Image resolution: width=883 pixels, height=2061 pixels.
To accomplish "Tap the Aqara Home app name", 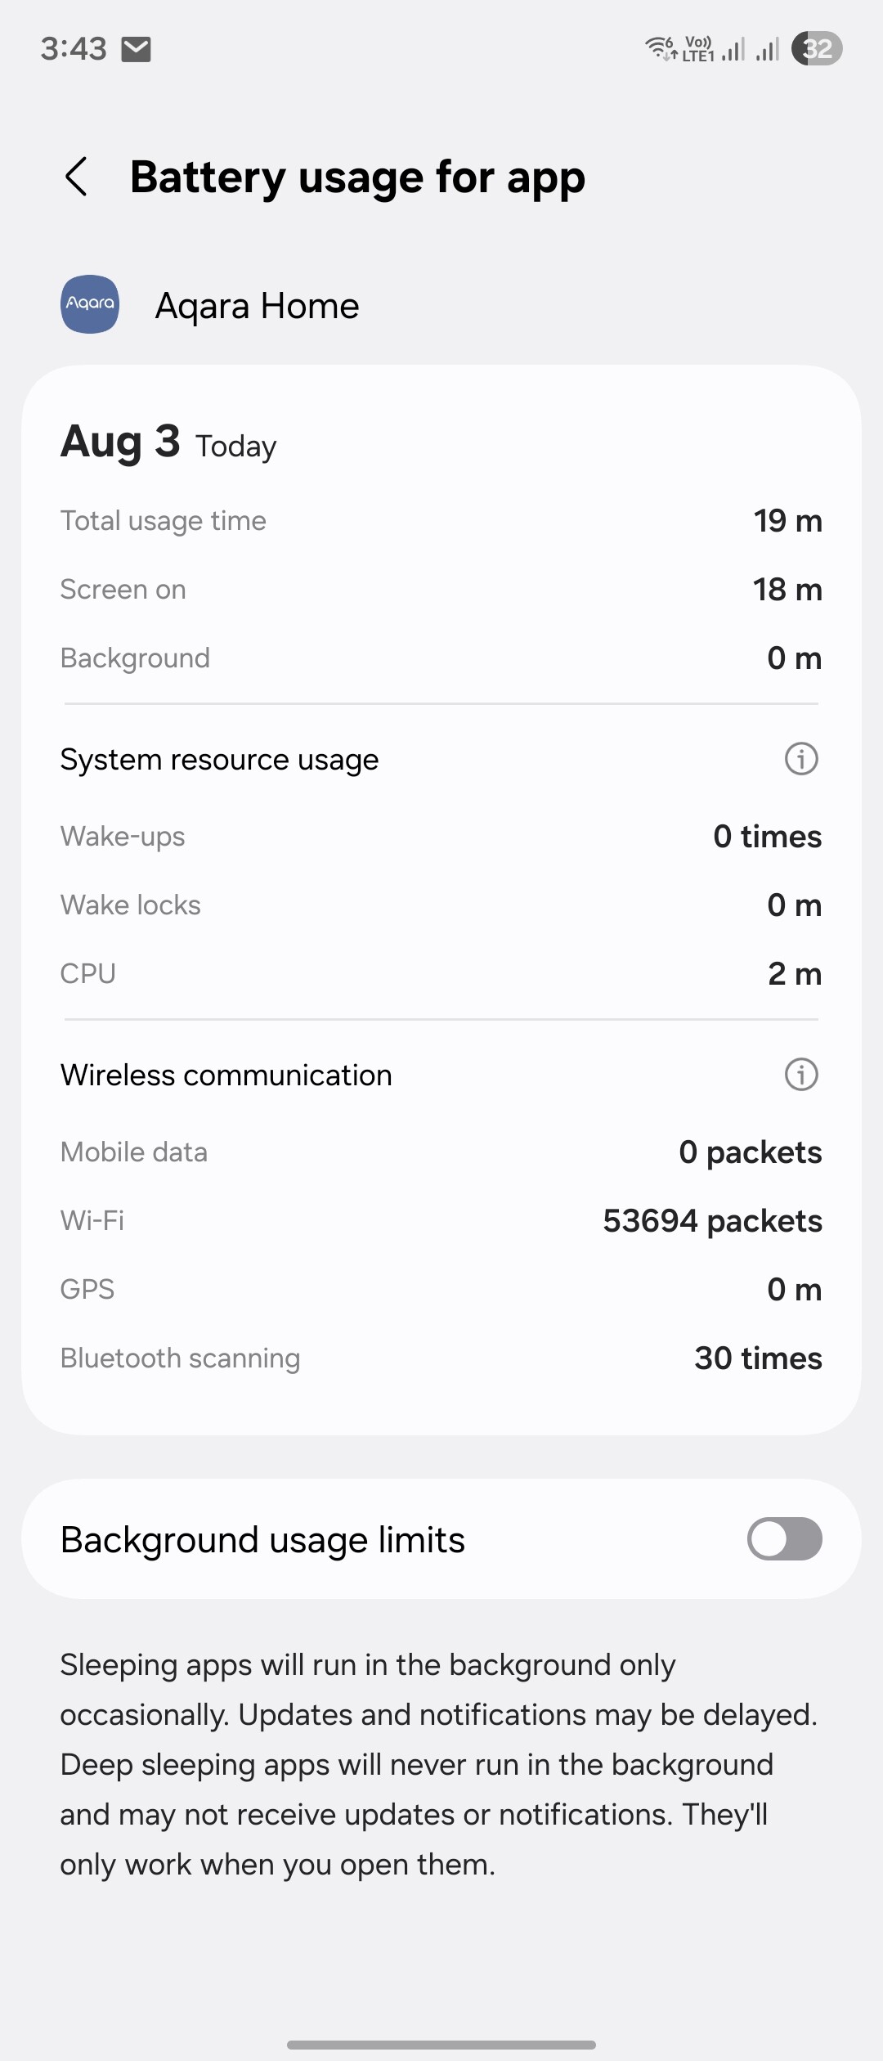I will [257, 306].
